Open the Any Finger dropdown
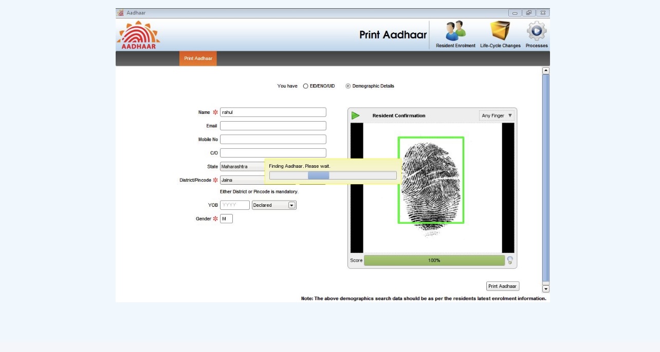660x352 pixels. tap(497, 115)
